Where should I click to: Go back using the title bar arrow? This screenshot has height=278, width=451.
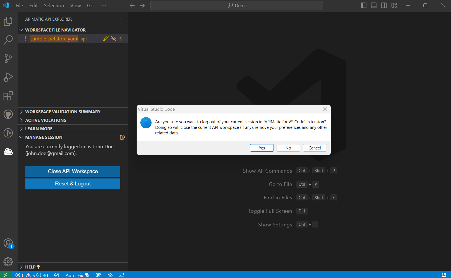tap(132, 6)
